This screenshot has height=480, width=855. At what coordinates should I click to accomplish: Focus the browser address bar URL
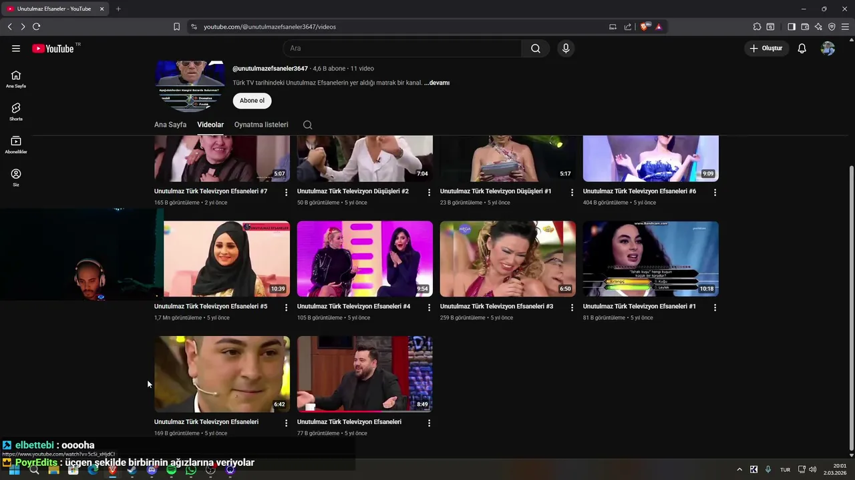click(x=270, y=27)
